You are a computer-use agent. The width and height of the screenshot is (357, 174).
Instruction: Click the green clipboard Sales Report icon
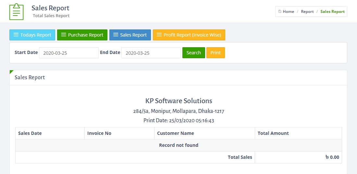17,12
